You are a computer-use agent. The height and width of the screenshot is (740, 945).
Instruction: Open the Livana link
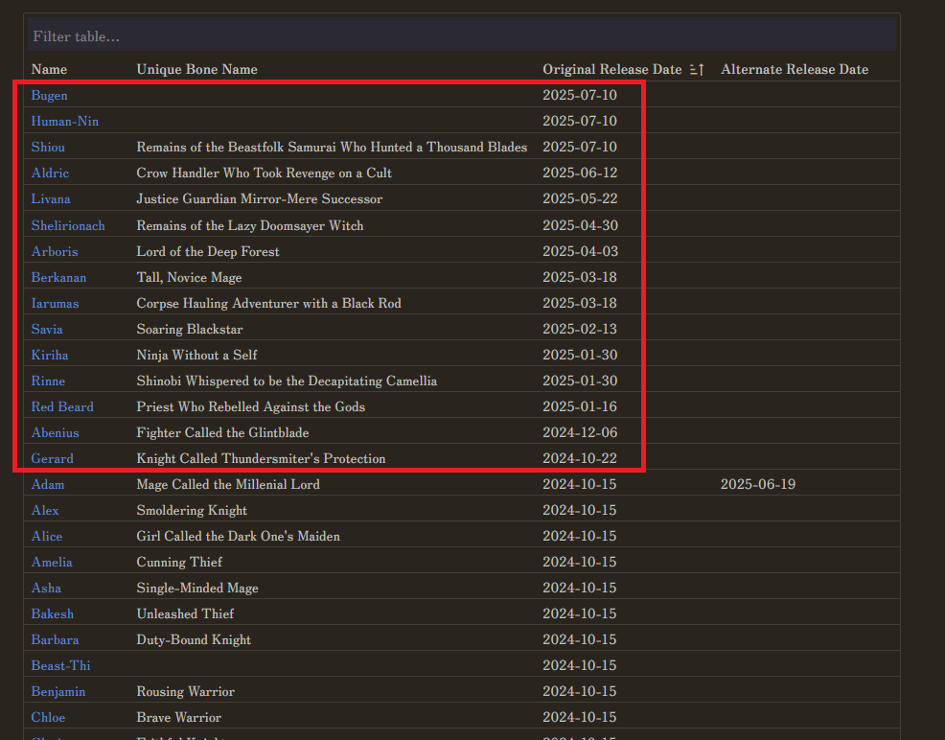click(x=51, y=198)
